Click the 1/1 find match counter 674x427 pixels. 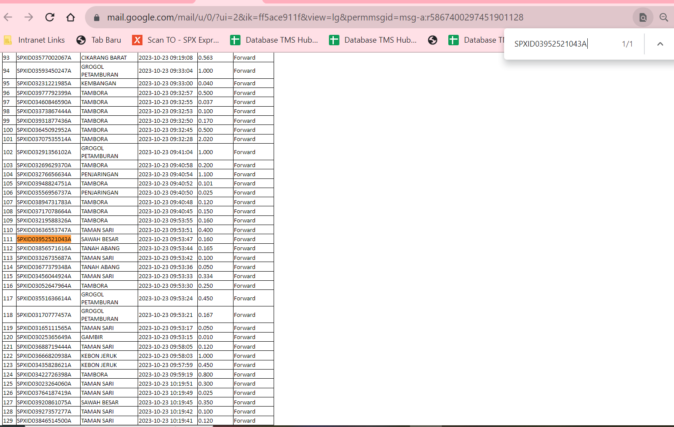click(x=627, y=44)
